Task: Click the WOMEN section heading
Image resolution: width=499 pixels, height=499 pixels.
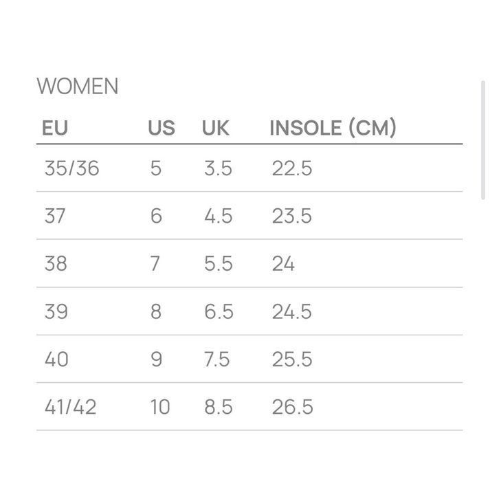Action: [x=77, y=87]
